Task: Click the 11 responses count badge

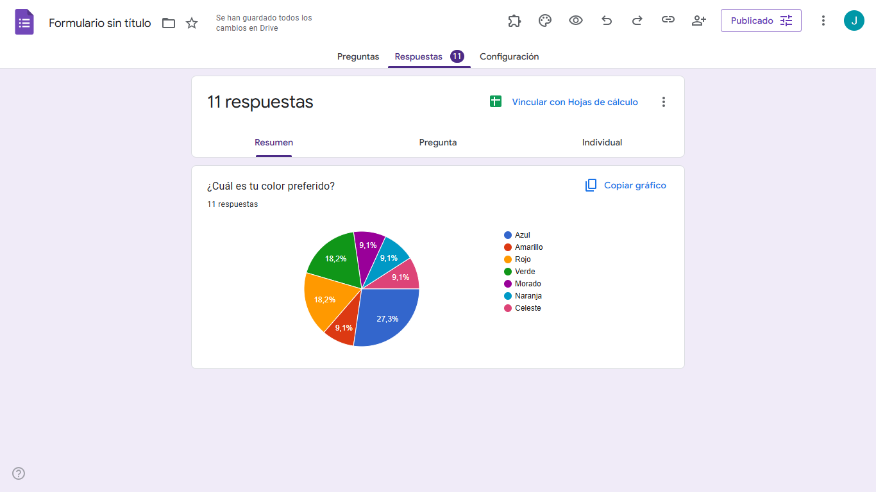Action: click(457, 56)
